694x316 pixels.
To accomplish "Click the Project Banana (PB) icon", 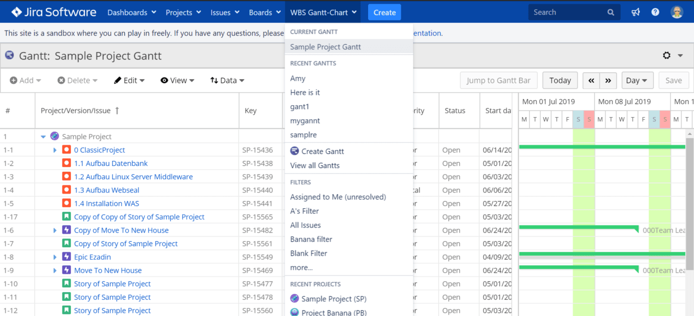I will tap(294, 313).
